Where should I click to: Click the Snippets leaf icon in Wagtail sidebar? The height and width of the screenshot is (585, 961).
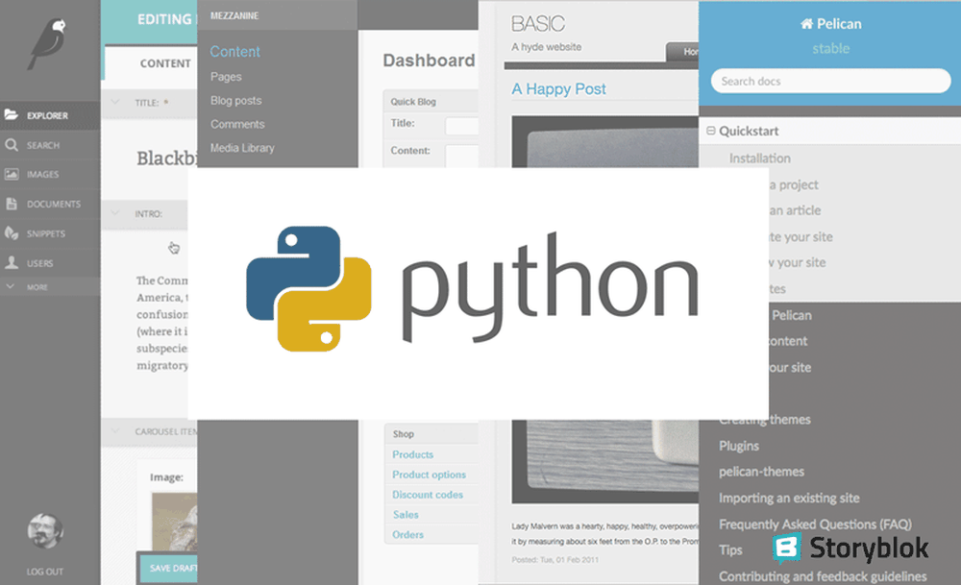[x=12, y=232]
